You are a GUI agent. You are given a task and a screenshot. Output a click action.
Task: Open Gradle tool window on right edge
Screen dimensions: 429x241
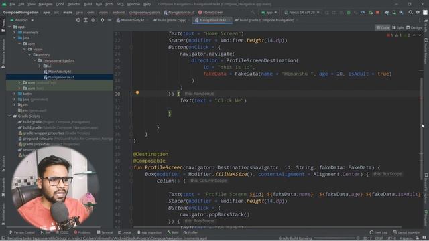coord(426,25)
